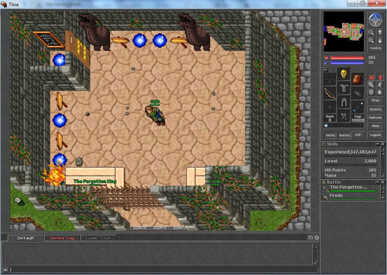Click the compass rose on the minimap panel
Image resolution: width=387 pixels, height=275 pixels.
(x=375, y=20)
